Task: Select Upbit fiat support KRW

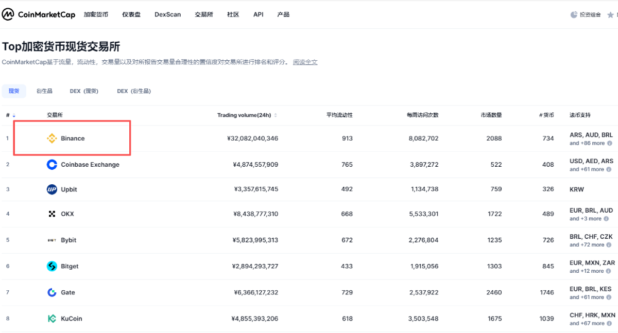Action: [x=577, y=189]
